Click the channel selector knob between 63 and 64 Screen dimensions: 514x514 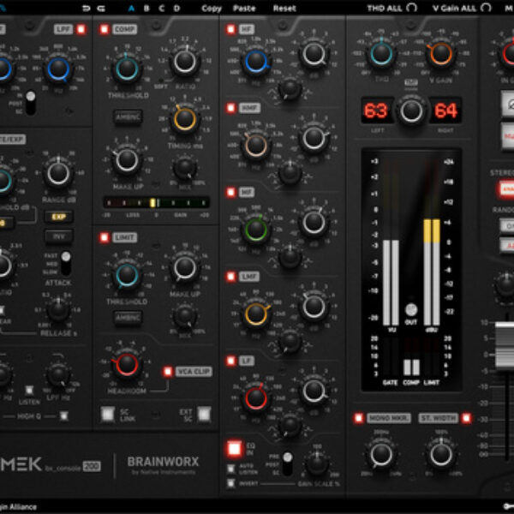(x=411, y=111)
